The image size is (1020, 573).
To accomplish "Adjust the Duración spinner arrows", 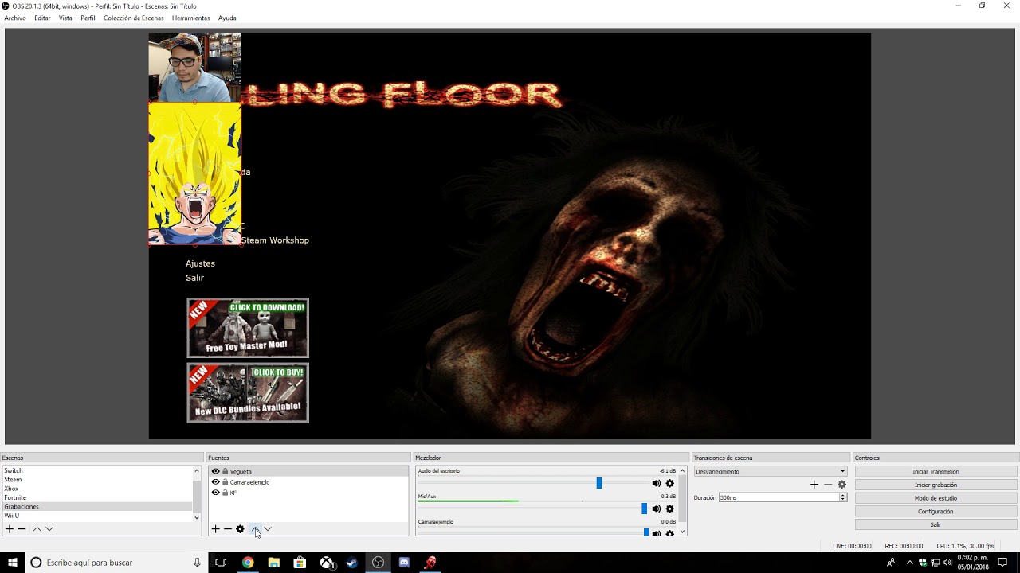I will tap(842, 497).
